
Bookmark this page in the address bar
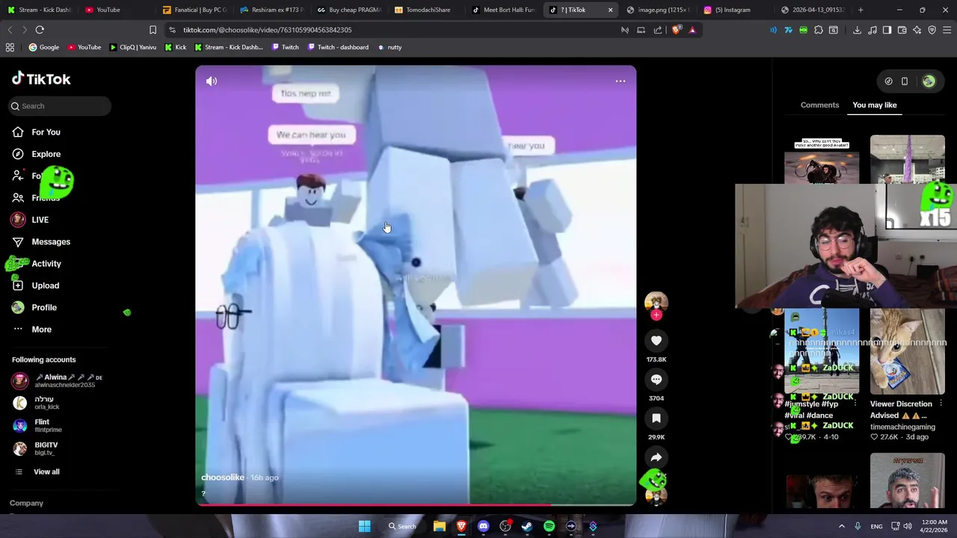(x=153, y=30)
